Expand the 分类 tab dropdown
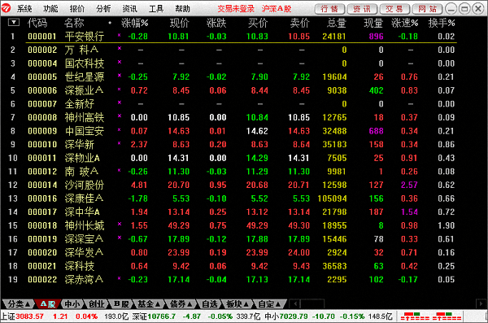 click(x=19, y=303)
